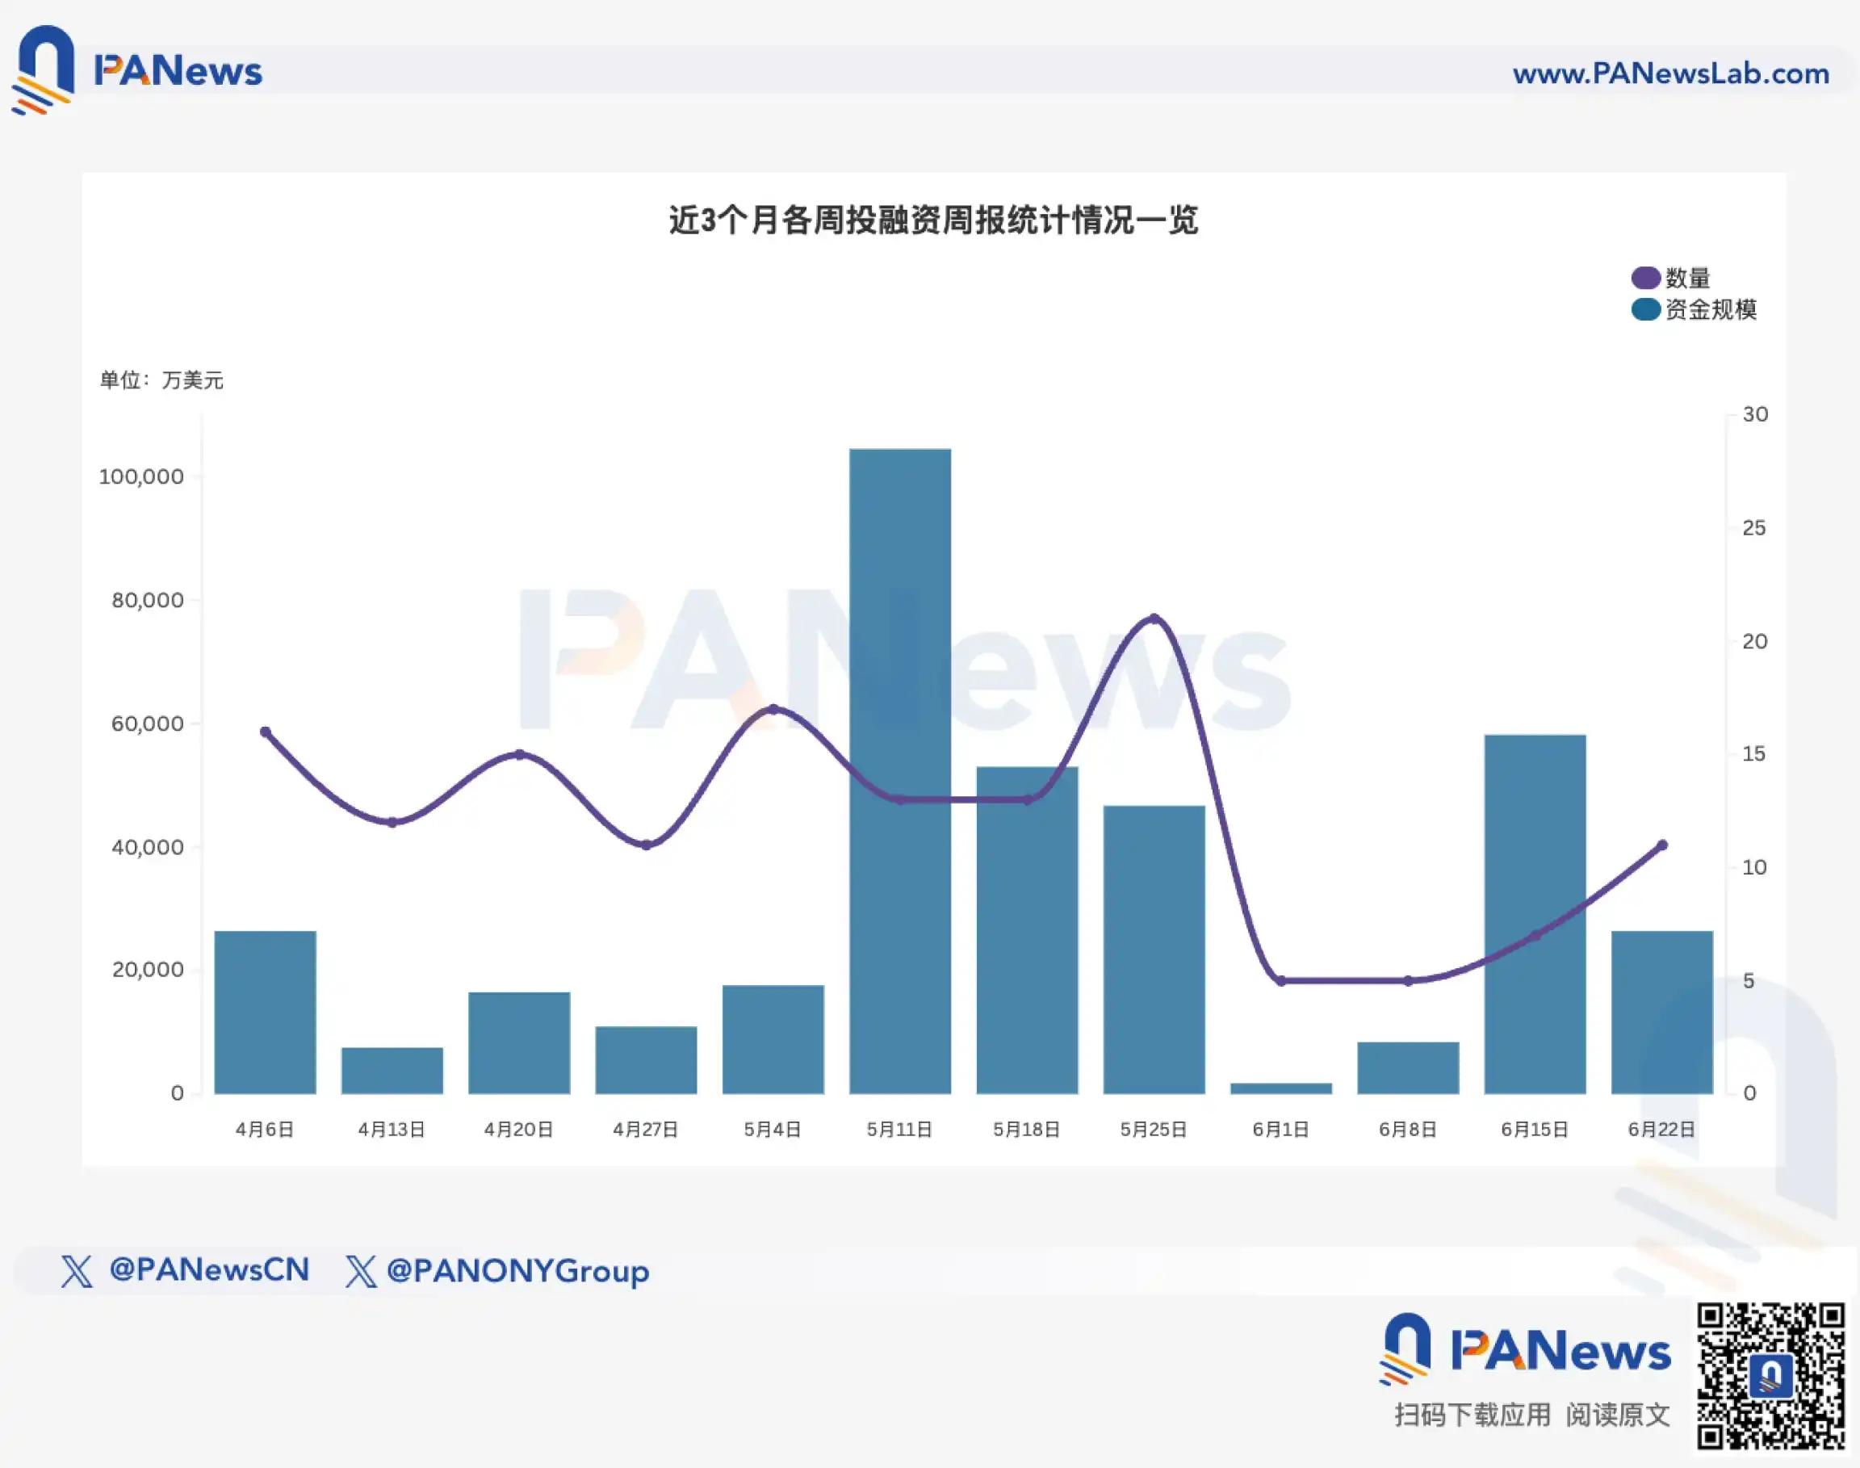Toggle the 数量 legend label
The width and height of the screenshot is (1860, 1468).
[x=1687, y=278]
